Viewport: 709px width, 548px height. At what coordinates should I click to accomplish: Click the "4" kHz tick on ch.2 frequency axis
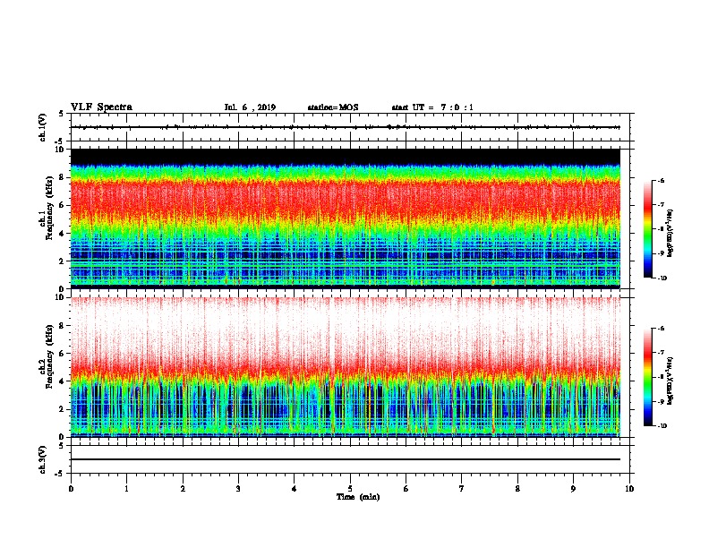coord(63,381)
